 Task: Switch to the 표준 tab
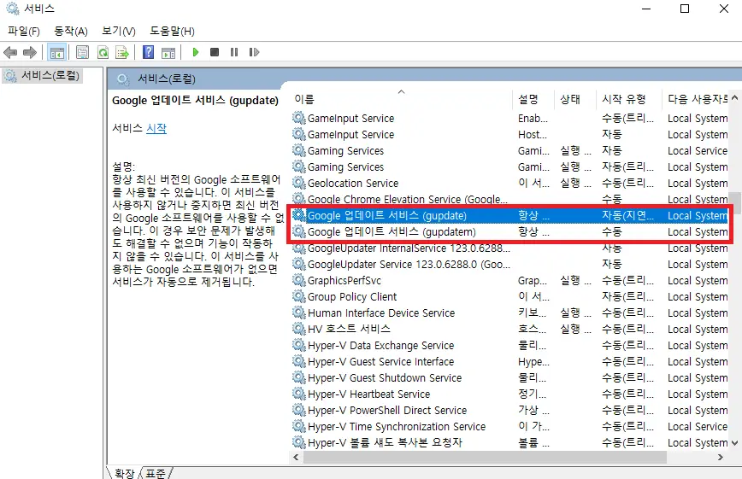[x=156, y=473]
